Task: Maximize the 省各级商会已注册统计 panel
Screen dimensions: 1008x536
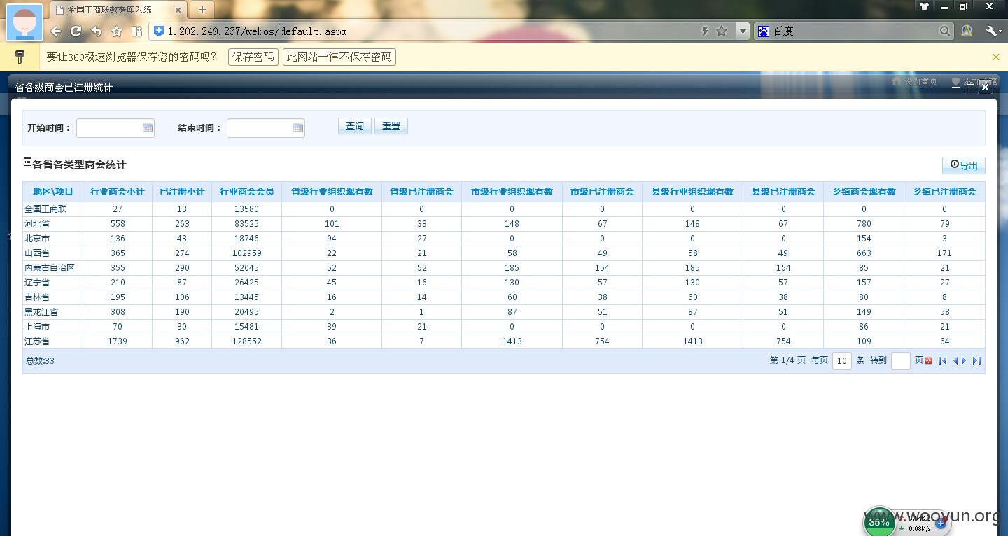Action: 970,87
